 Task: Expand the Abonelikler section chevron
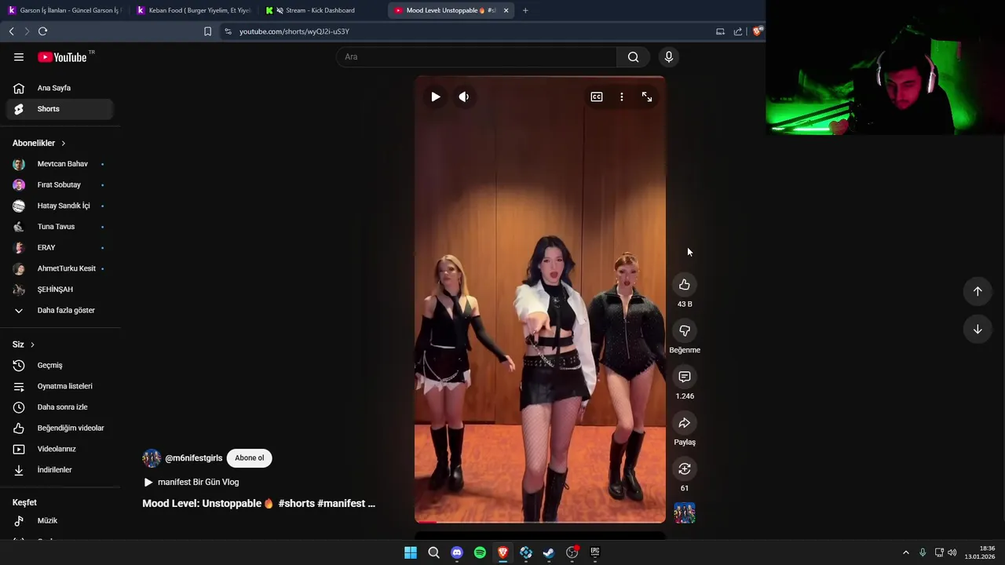[x=64, y=144]
